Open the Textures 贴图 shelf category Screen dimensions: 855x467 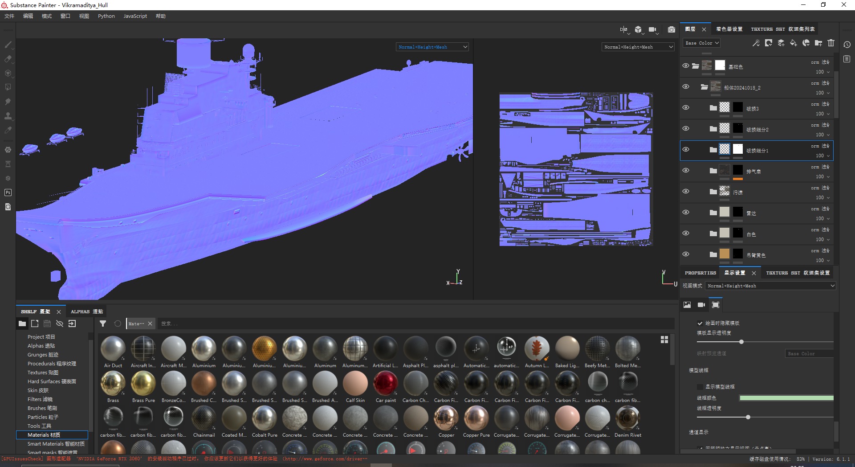[43, 373]
